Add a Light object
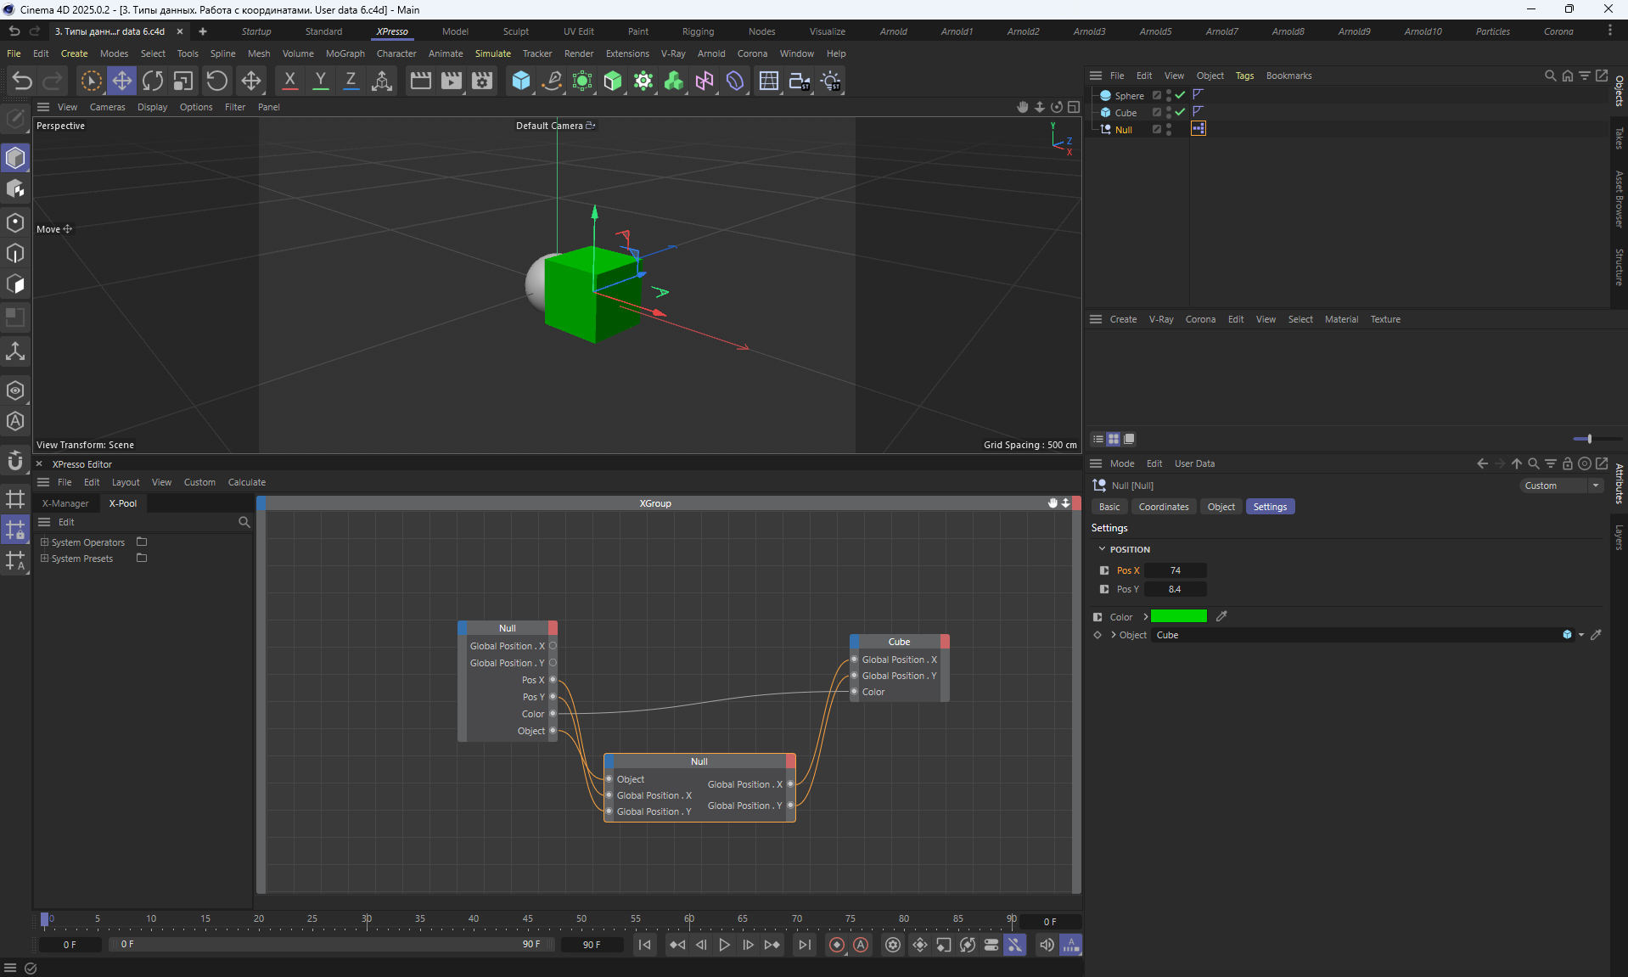 tap(831, 81)
